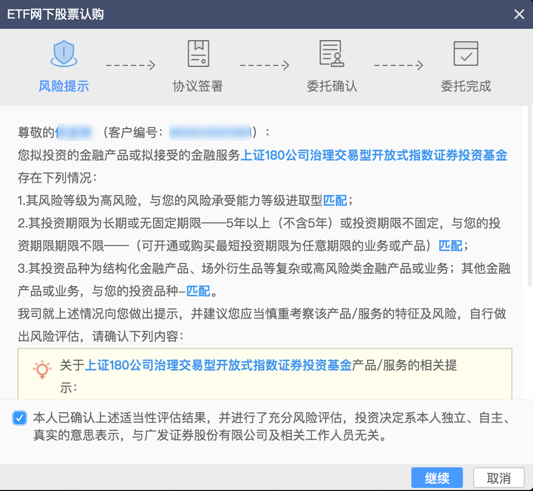Click the orange lightbulb tip icon
The width and height of the screenshot is (533, 491).
tap(42, 370)
